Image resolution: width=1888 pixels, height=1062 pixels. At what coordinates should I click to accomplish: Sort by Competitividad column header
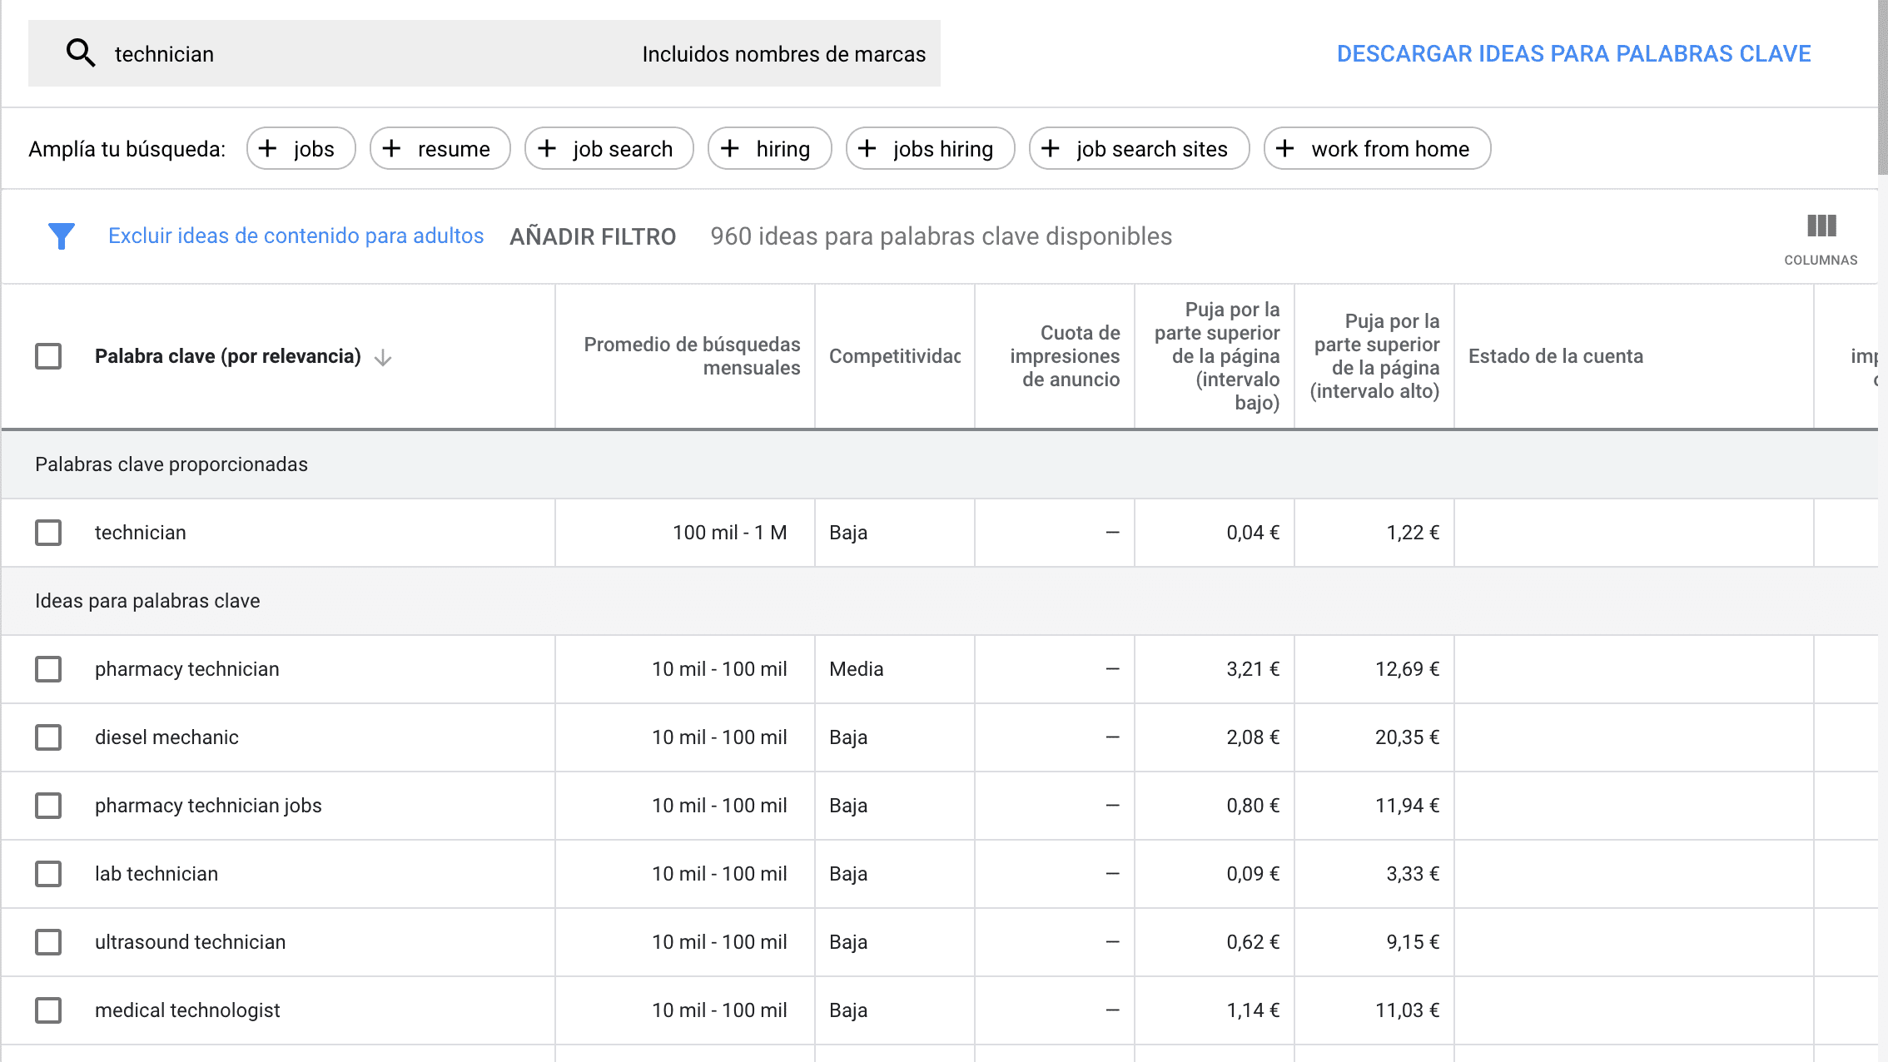894,356
